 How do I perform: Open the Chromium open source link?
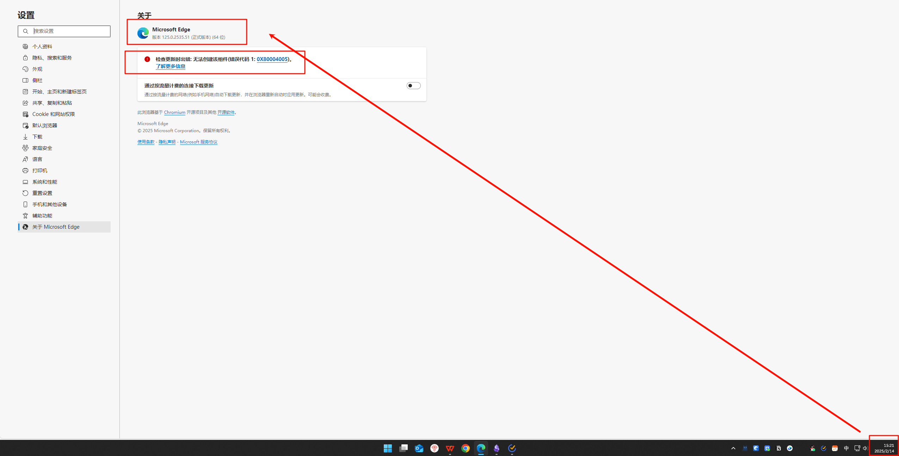(174, 112)
